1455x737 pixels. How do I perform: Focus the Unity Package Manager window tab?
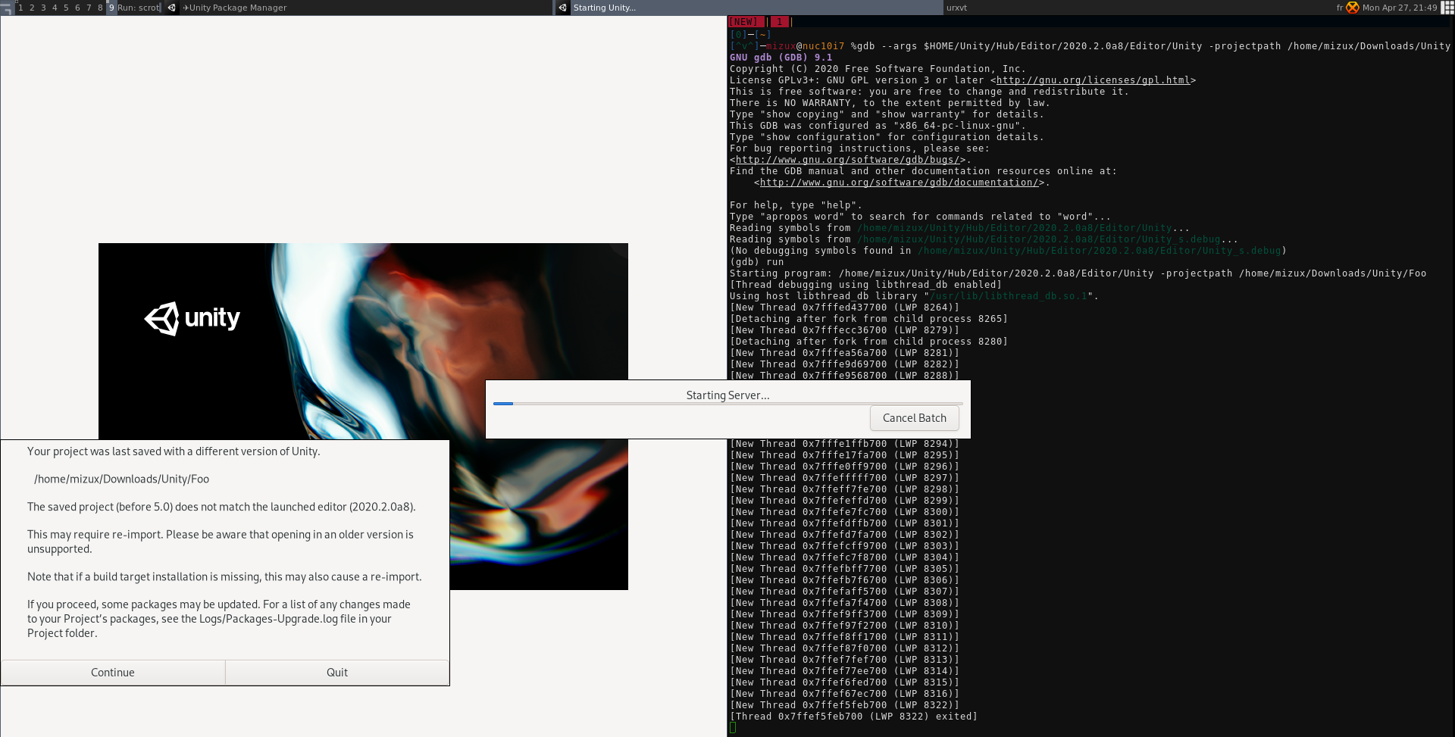[358, 8]
